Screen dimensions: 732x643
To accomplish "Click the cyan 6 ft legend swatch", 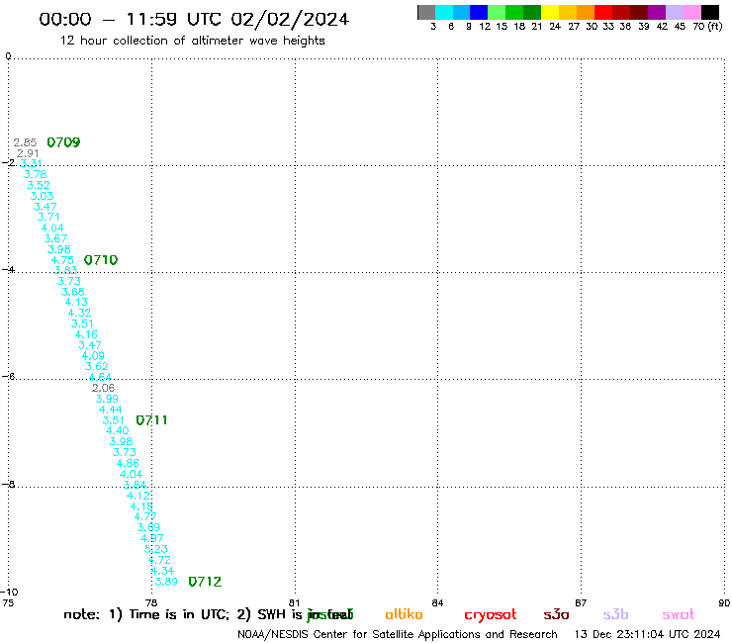I will coord(444,12).
